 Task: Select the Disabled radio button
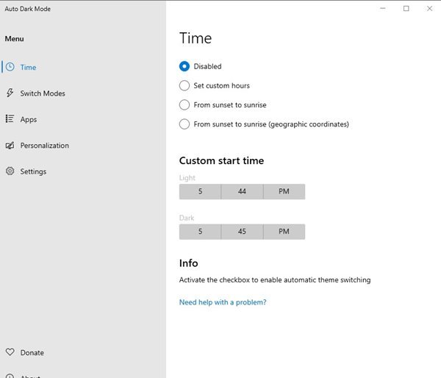(184, 66)
